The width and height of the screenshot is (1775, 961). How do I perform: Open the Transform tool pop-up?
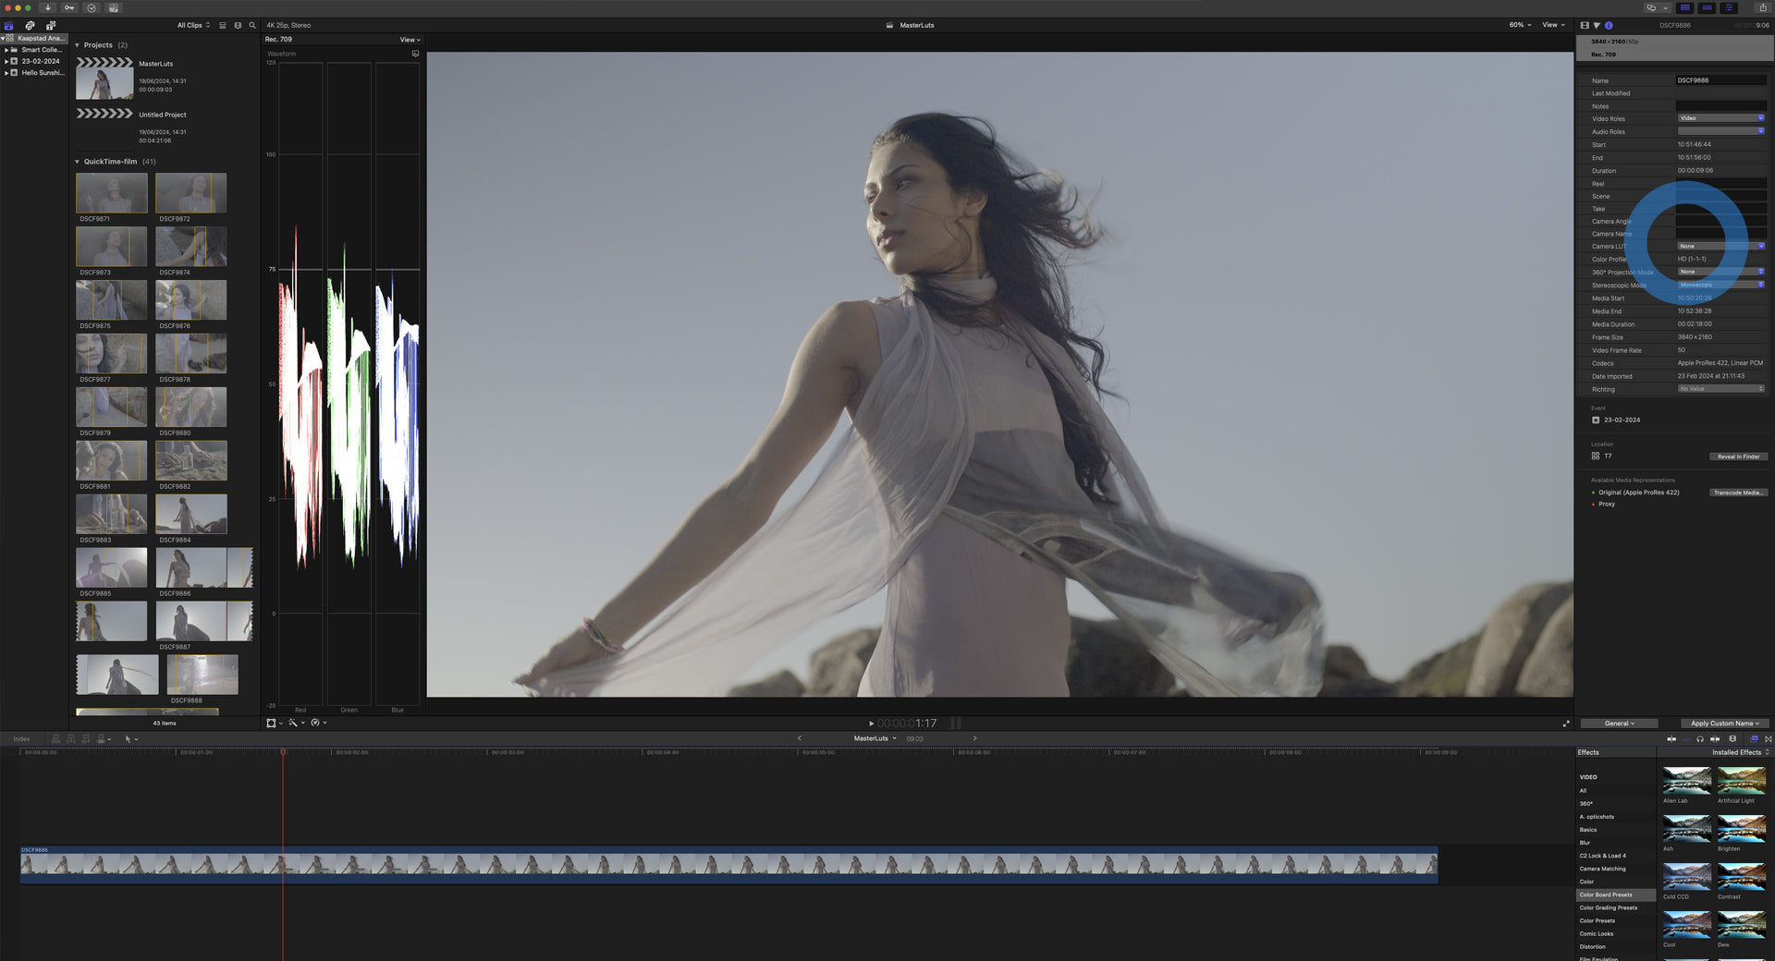coord(274,723)
